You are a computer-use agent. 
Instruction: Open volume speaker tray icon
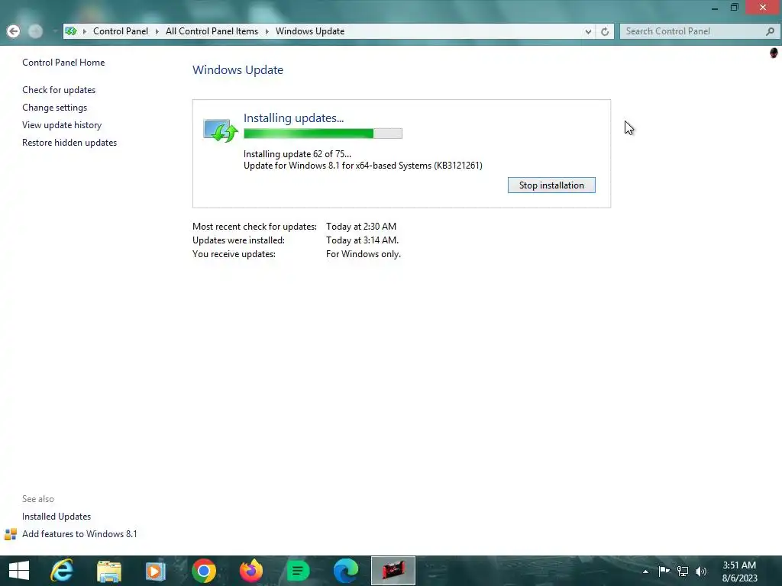(x=701, y=571)
